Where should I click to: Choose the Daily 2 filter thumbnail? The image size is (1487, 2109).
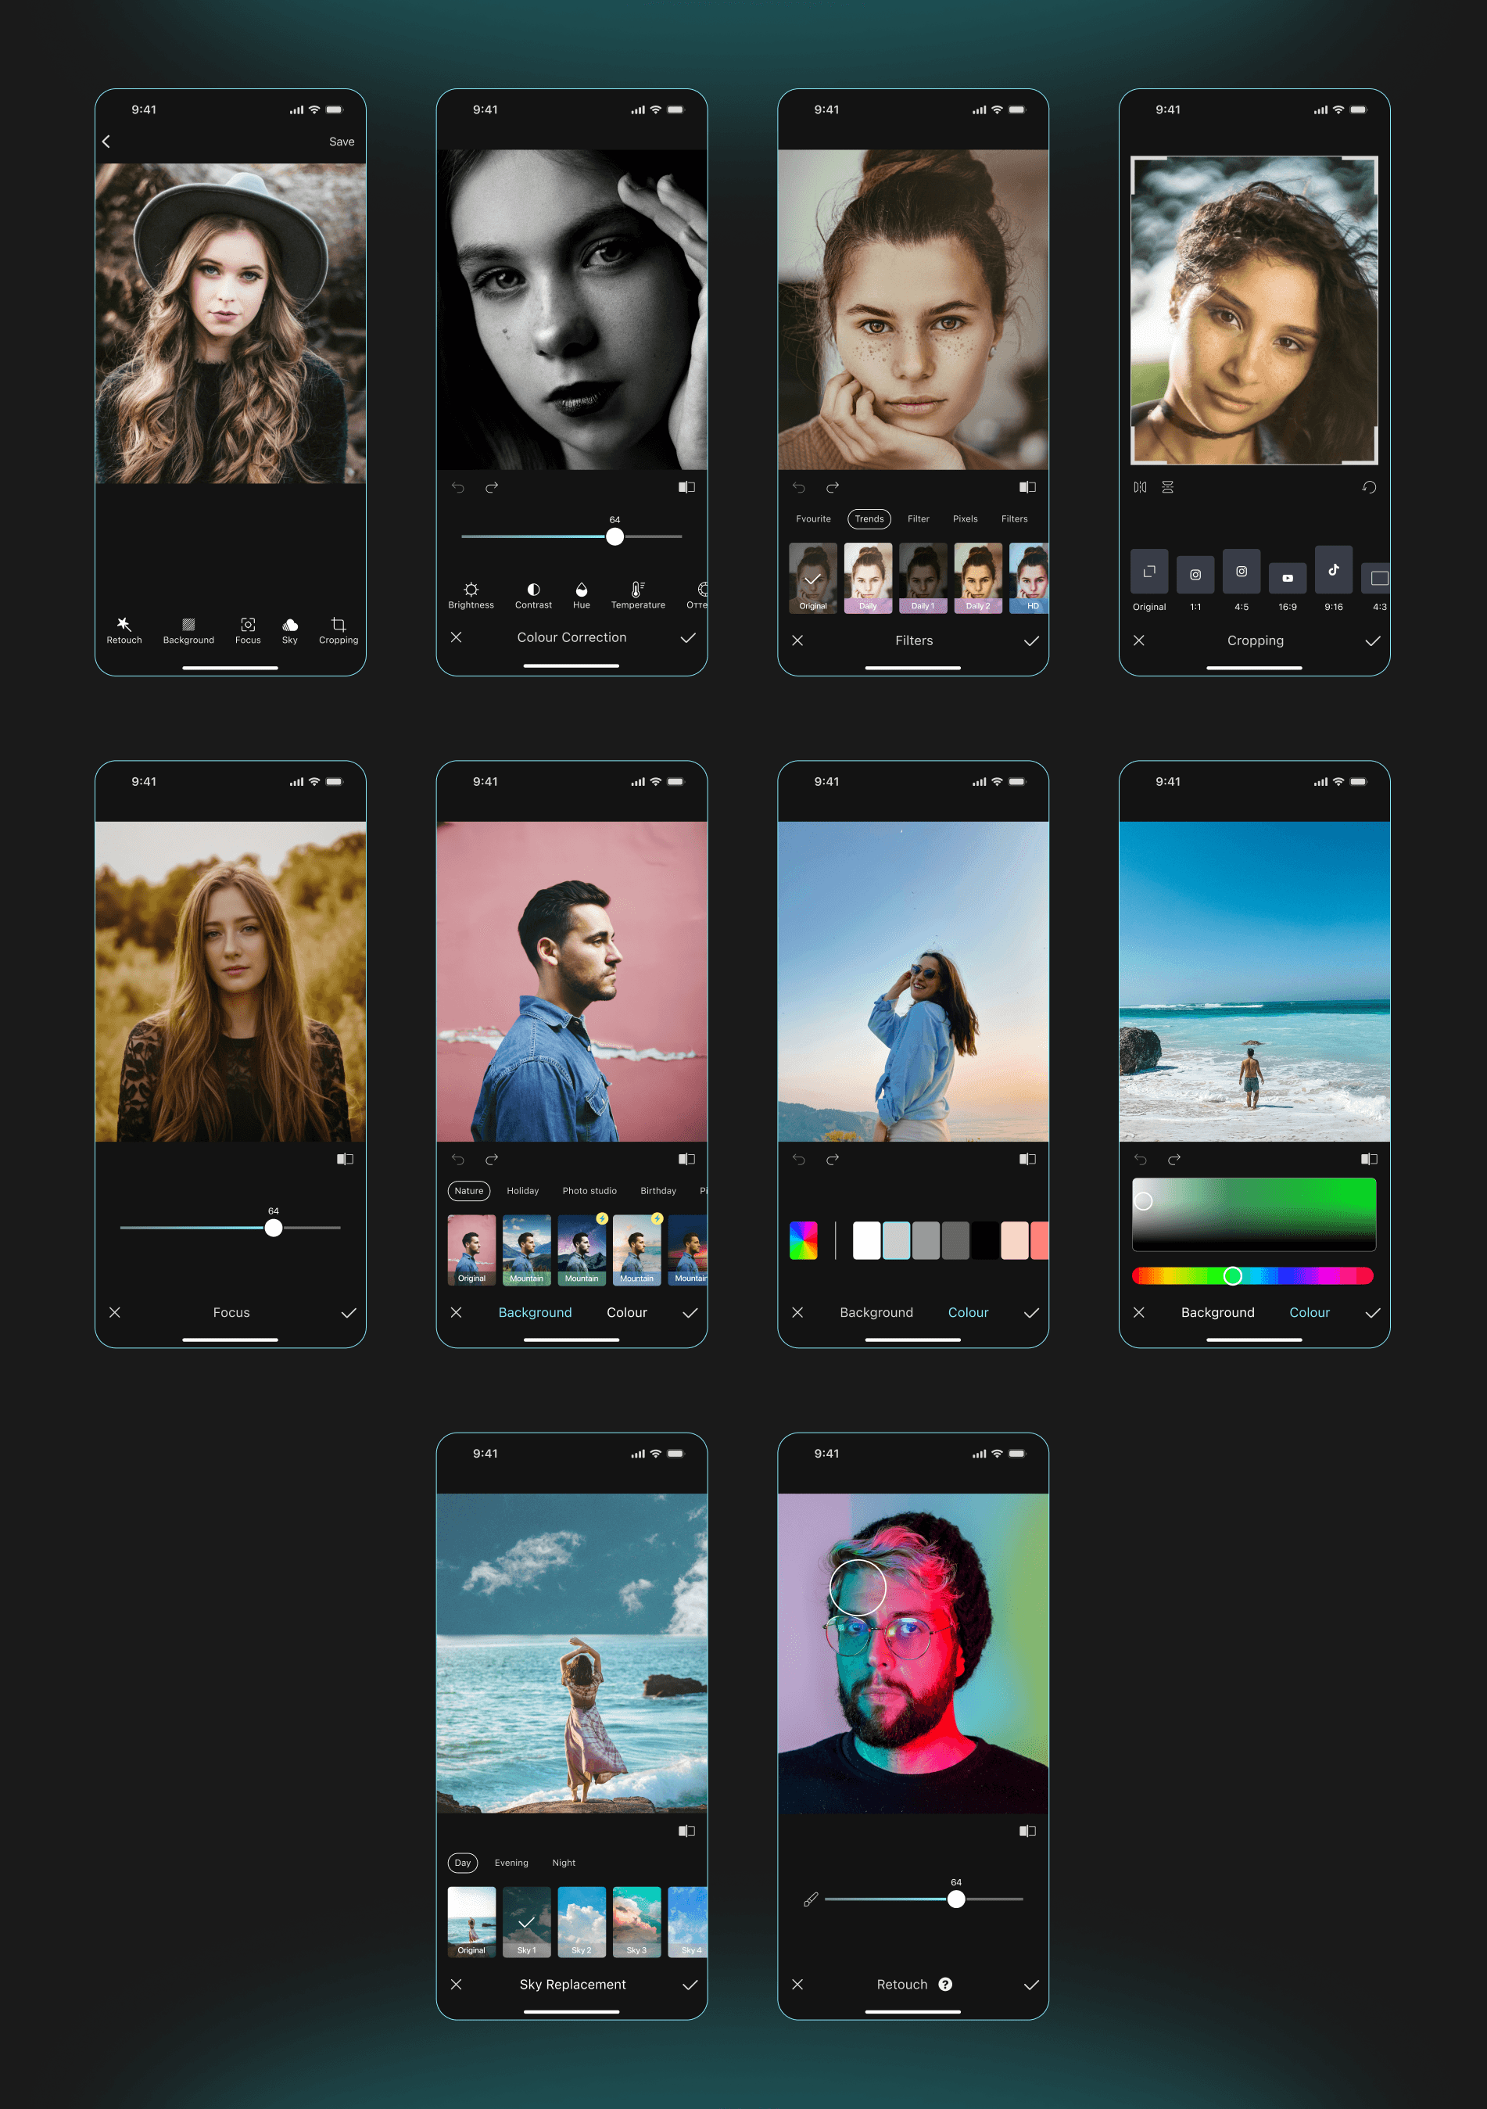tap(978, 578)
